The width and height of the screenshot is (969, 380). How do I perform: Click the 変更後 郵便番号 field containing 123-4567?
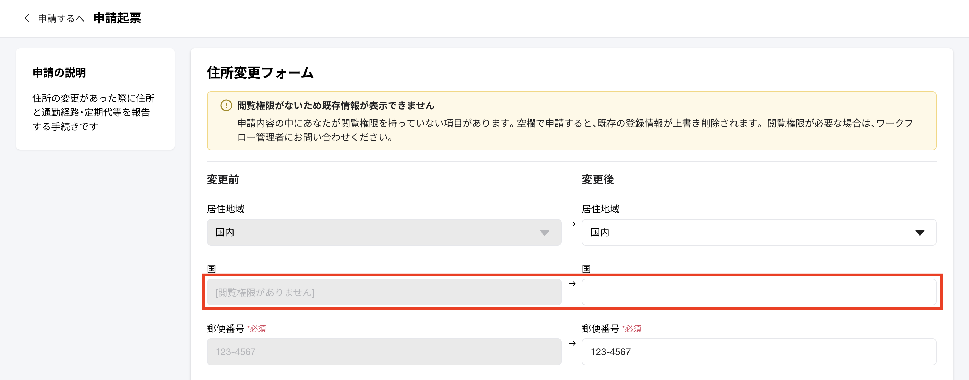(x=758, y=351)
